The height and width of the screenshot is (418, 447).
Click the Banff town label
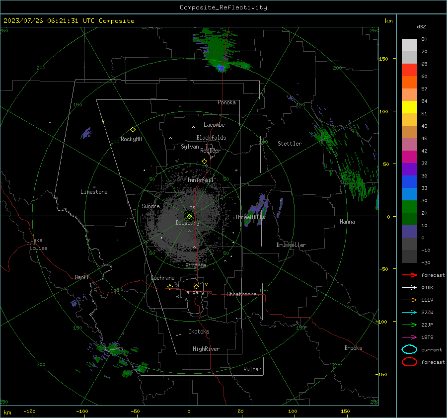point(82,277)
